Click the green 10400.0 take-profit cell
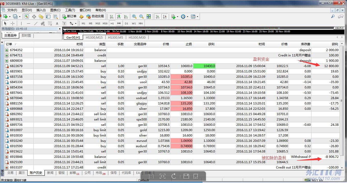This screenshot has width=347, height=183. click(204, 66)
